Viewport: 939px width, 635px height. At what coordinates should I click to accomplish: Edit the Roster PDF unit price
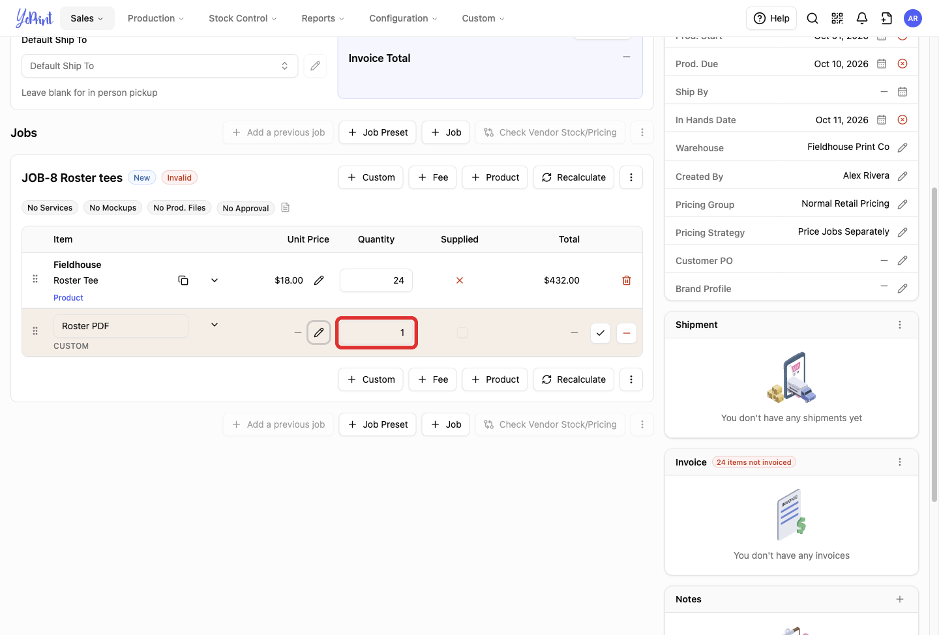(319, 332)
